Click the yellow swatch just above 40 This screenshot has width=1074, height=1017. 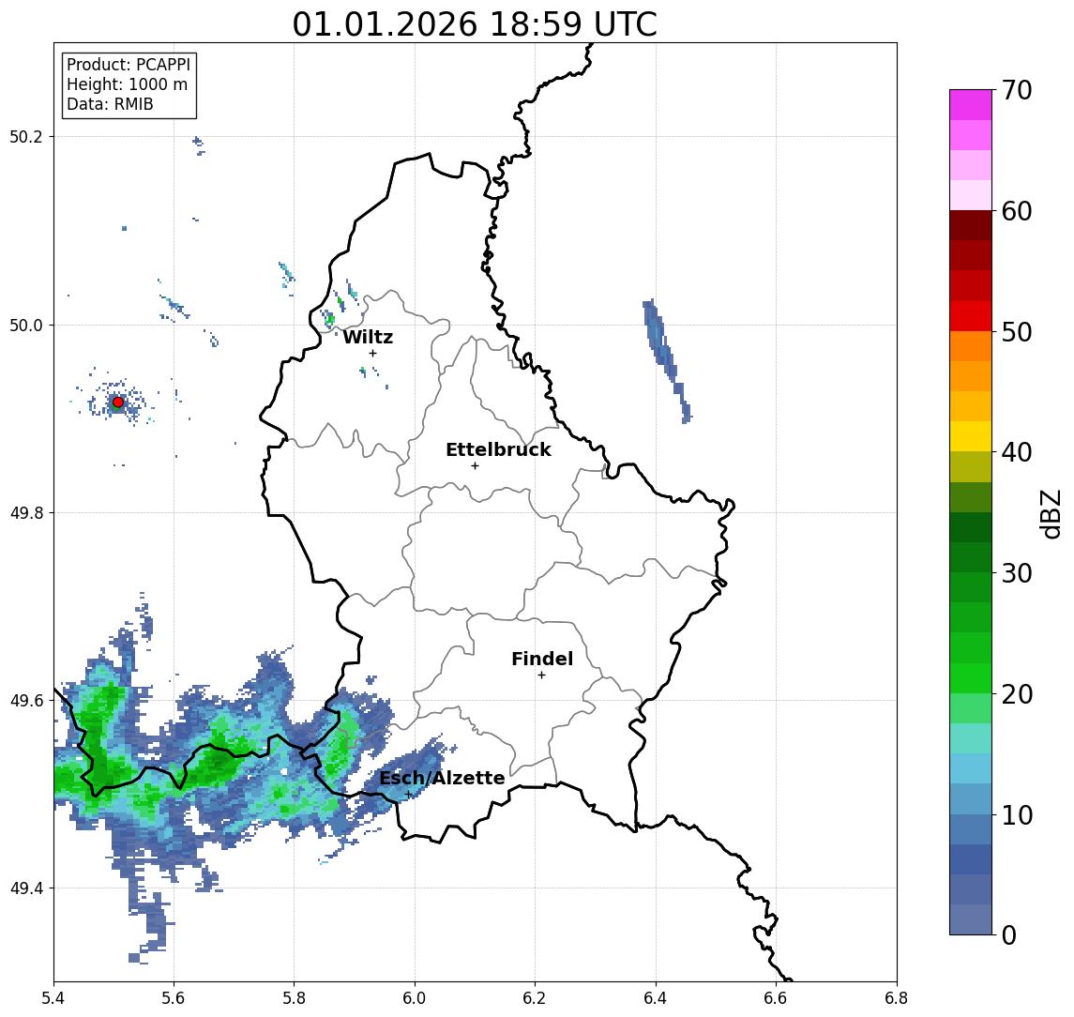click(x=971, y=436)
